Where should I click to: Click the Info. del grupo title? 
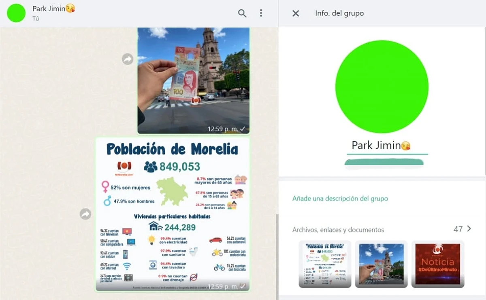coord(339,13)
